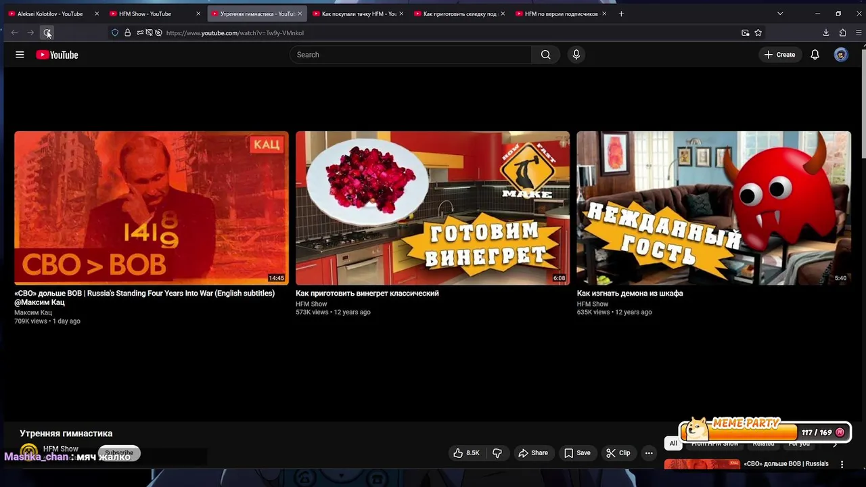
Task: Switch to HFM по версии подписчиков tab
Action: 562,14
